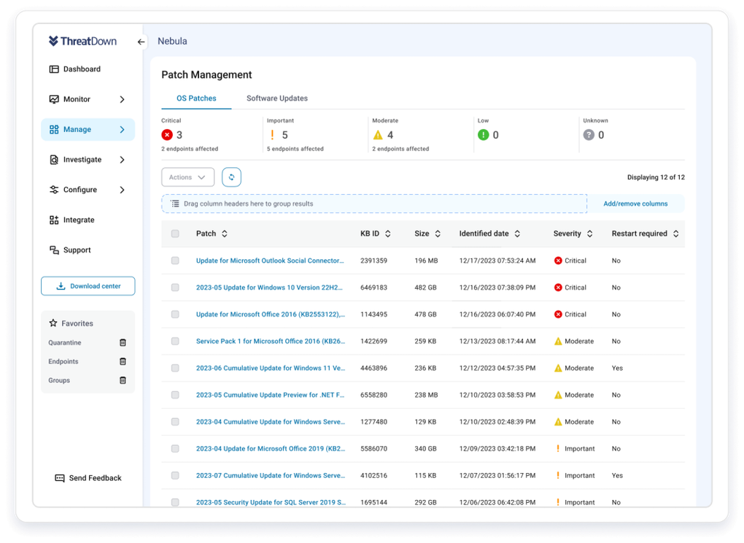
Task: Expand the Monitor menu chevron
Action: coord(122,99)
